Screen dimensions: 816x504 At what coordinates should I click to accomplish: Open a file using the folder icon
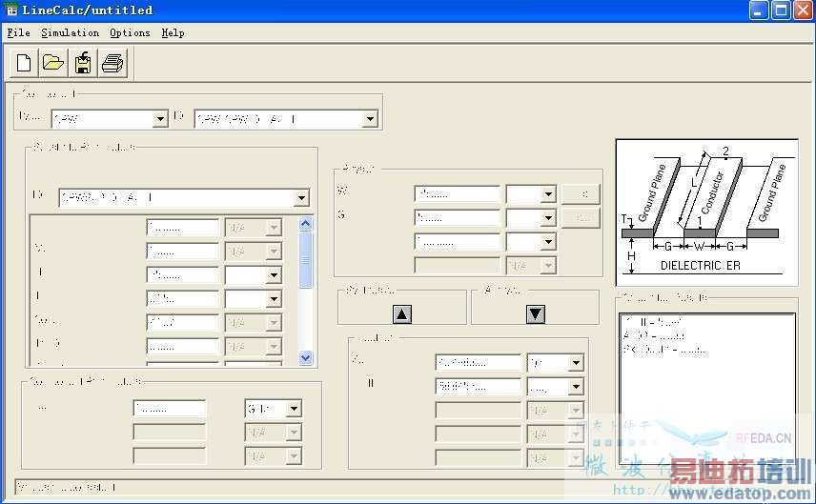(x=53, y=64)
